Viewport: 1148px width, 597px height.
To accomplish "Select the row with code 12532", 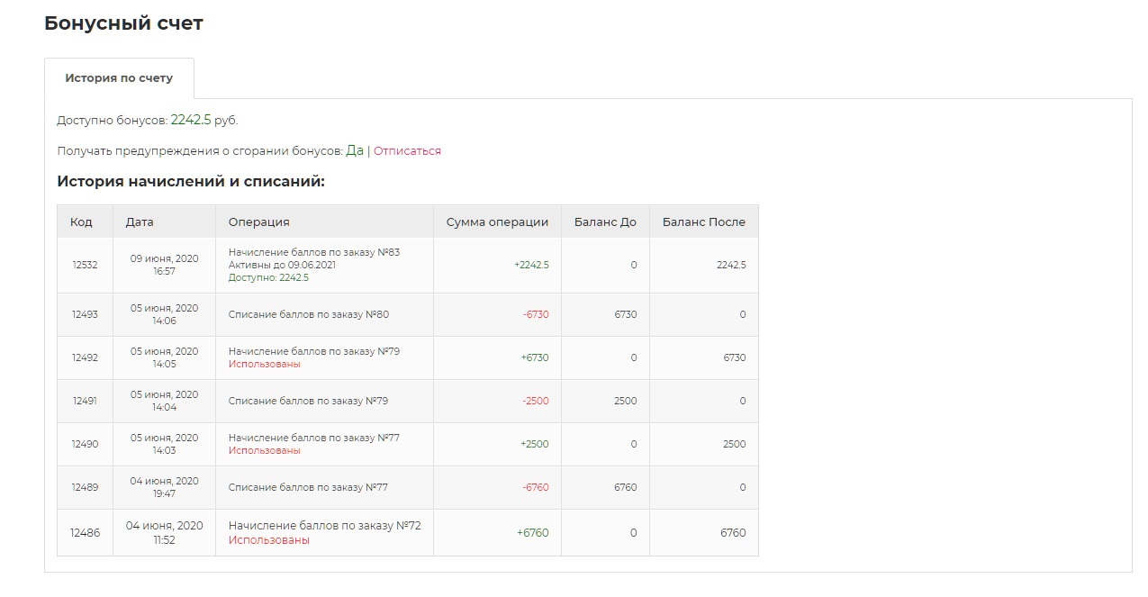I will tap(85, 265).
